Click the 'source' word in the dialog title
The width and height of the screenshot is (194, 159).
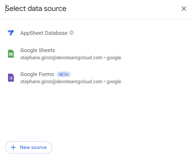coord(55,9)
